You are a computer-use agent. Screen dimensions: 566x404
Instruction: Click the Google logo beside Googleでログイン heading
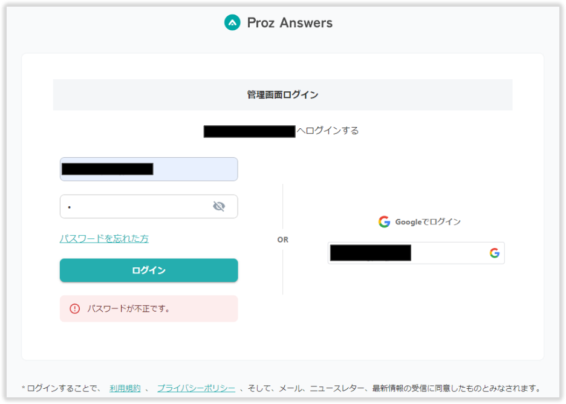pyautogui.click(x=384, y=221)
